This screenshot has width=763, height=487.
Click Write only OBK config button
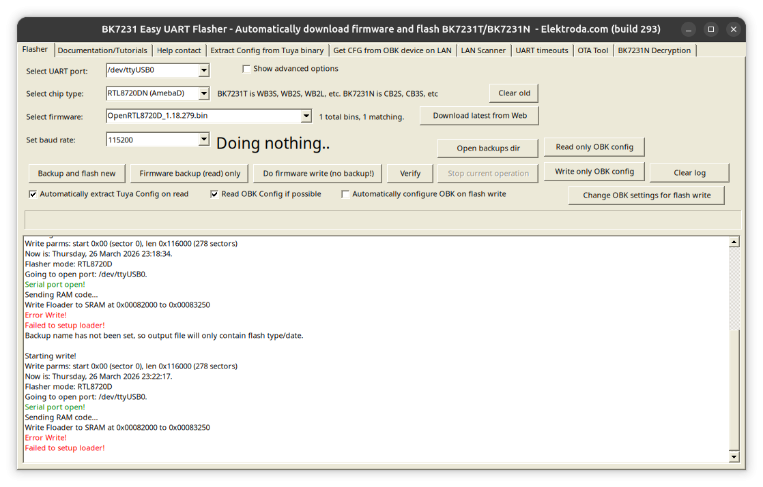[594, 172]
